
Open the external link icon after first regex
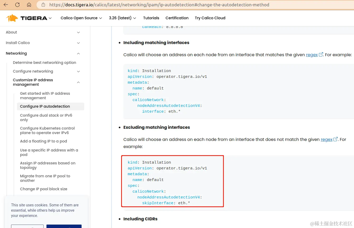pos(321,55)
